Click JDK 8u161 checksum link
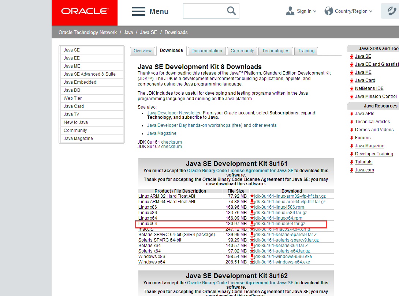Image resolution: width=399 pixels, height=296 pixels. (172, 142)
